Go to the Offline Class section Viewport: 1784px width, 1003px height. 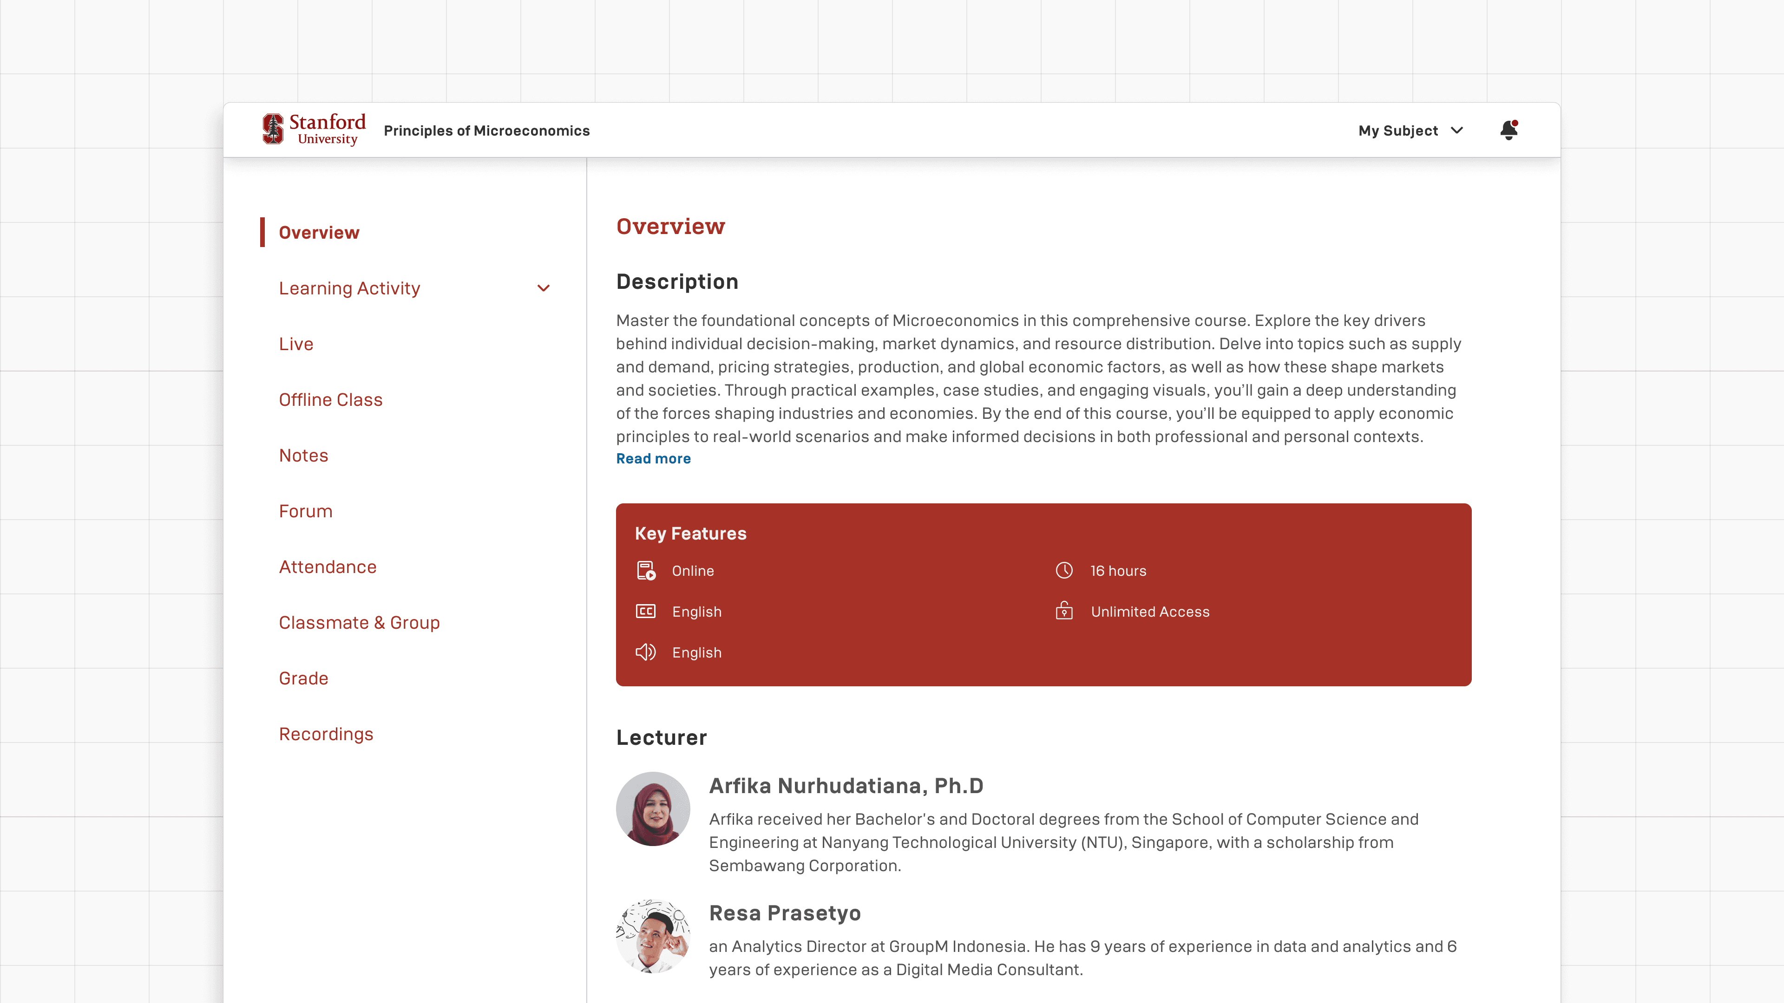click(x=330, y=399)
